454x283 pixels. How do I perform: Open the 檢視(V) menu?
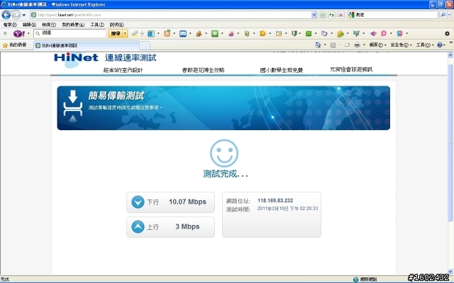pos(49,25)
